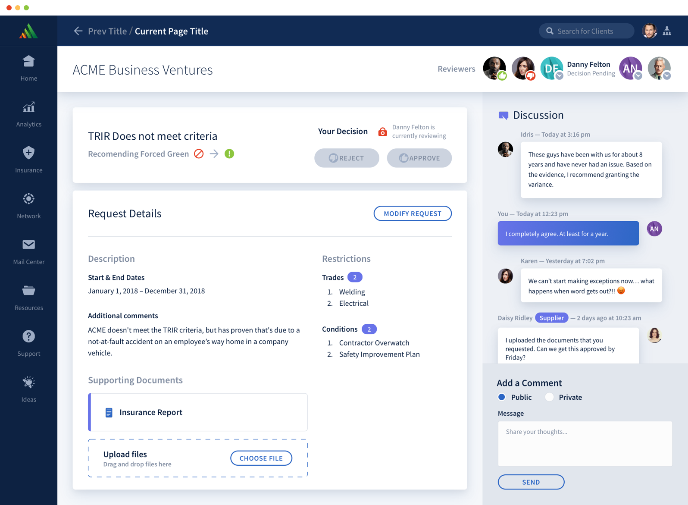Click the MODIFY REQUEST button
Image resolution: width=688 pixels, height=505 pixels.
coord(413,213)
